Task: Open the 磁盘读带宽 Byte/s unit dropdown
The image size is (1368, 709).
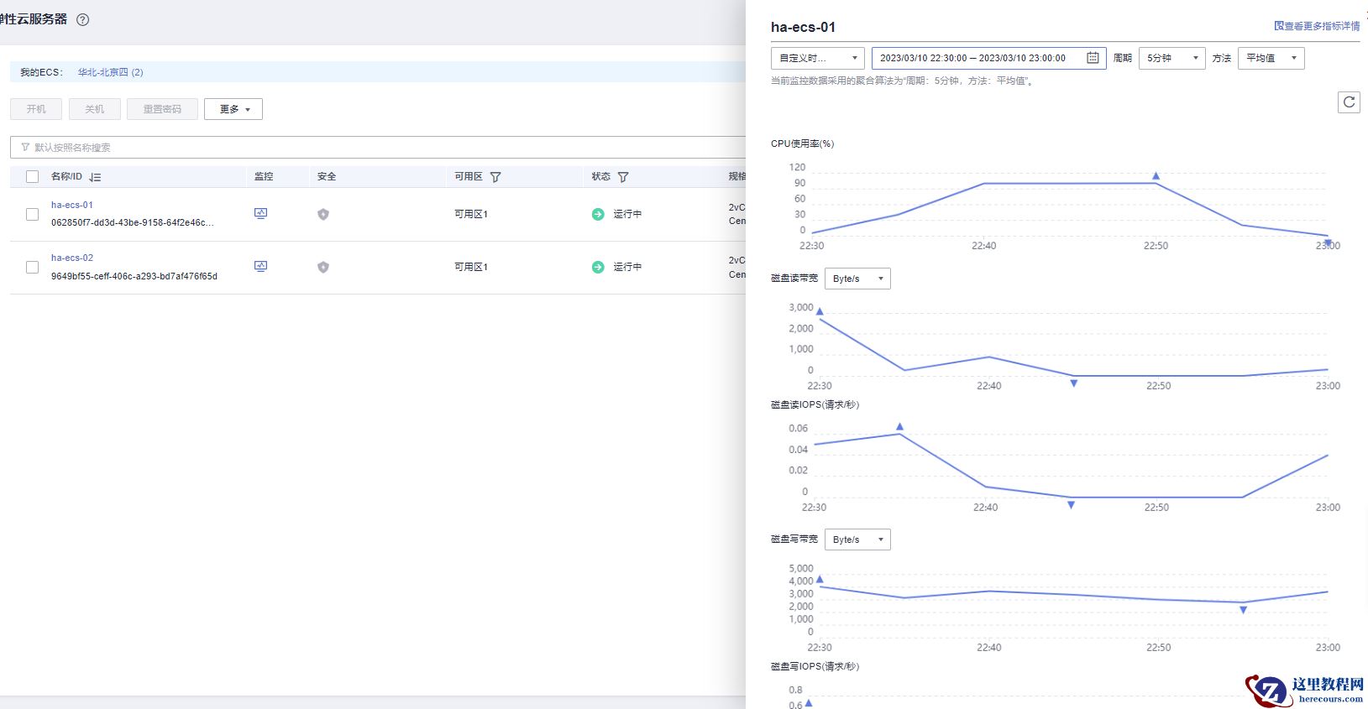Action: coord(857,279)
